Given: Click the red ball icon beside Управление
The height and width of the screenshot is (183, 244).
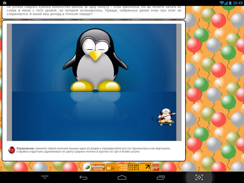Looking at the screenshot, I should [x=11, y=150].
